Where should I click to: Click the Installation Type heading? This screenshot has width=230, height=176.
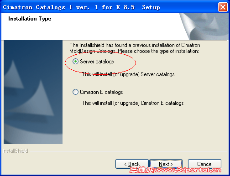pyautogui.click(x=30, y=19)
